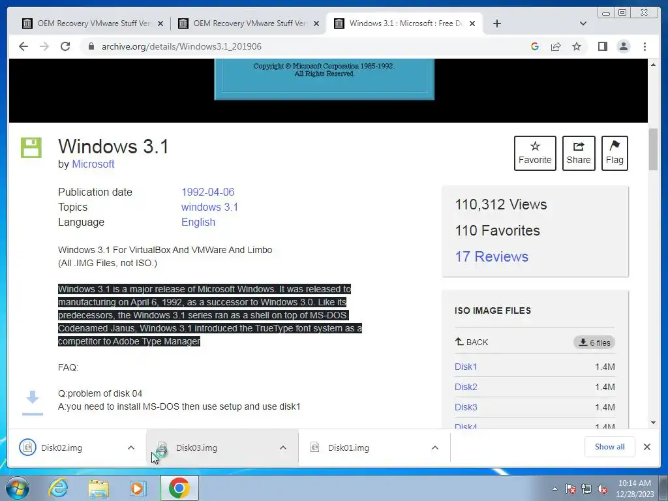
Task: Show hidden system tray icons
Action: [554, 489]
